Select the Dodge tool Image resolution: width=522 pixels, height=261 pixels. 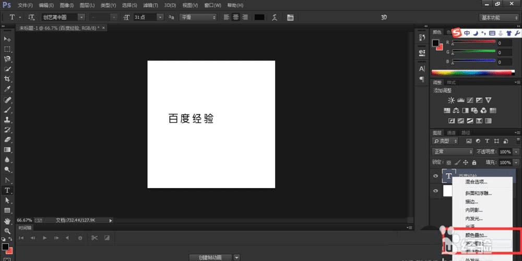click(x=7, y=169)
